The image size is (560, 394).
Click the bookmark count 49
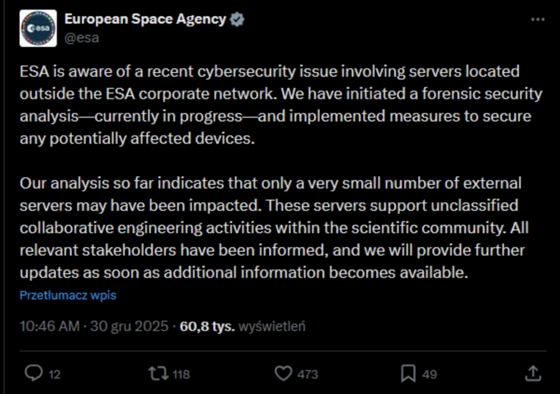(x=430, y=374)
